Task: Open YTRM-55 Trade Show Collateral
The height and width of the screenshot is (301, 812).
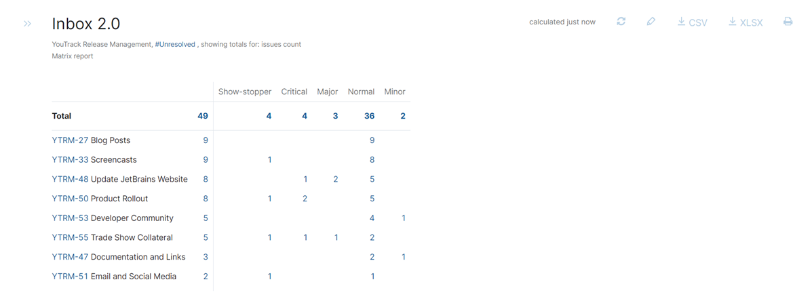Action: pyautogui.click(x=70, y=238)
